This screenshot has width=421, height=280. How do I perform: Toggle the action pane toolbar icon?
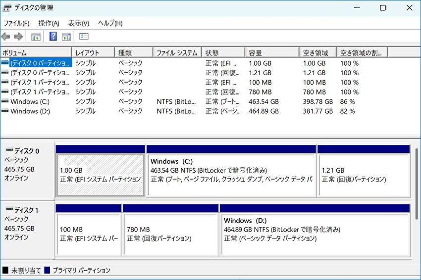(66, 37)
